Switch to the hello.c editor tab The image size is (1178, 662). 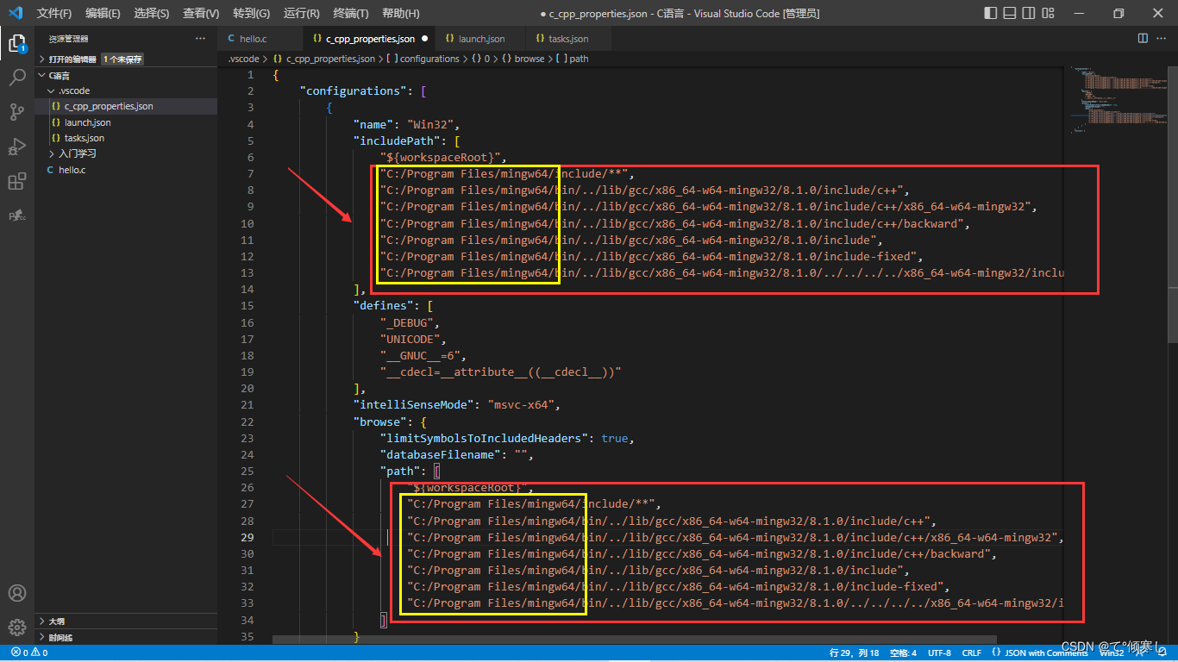pyautogui.click(x=261, y=39)
